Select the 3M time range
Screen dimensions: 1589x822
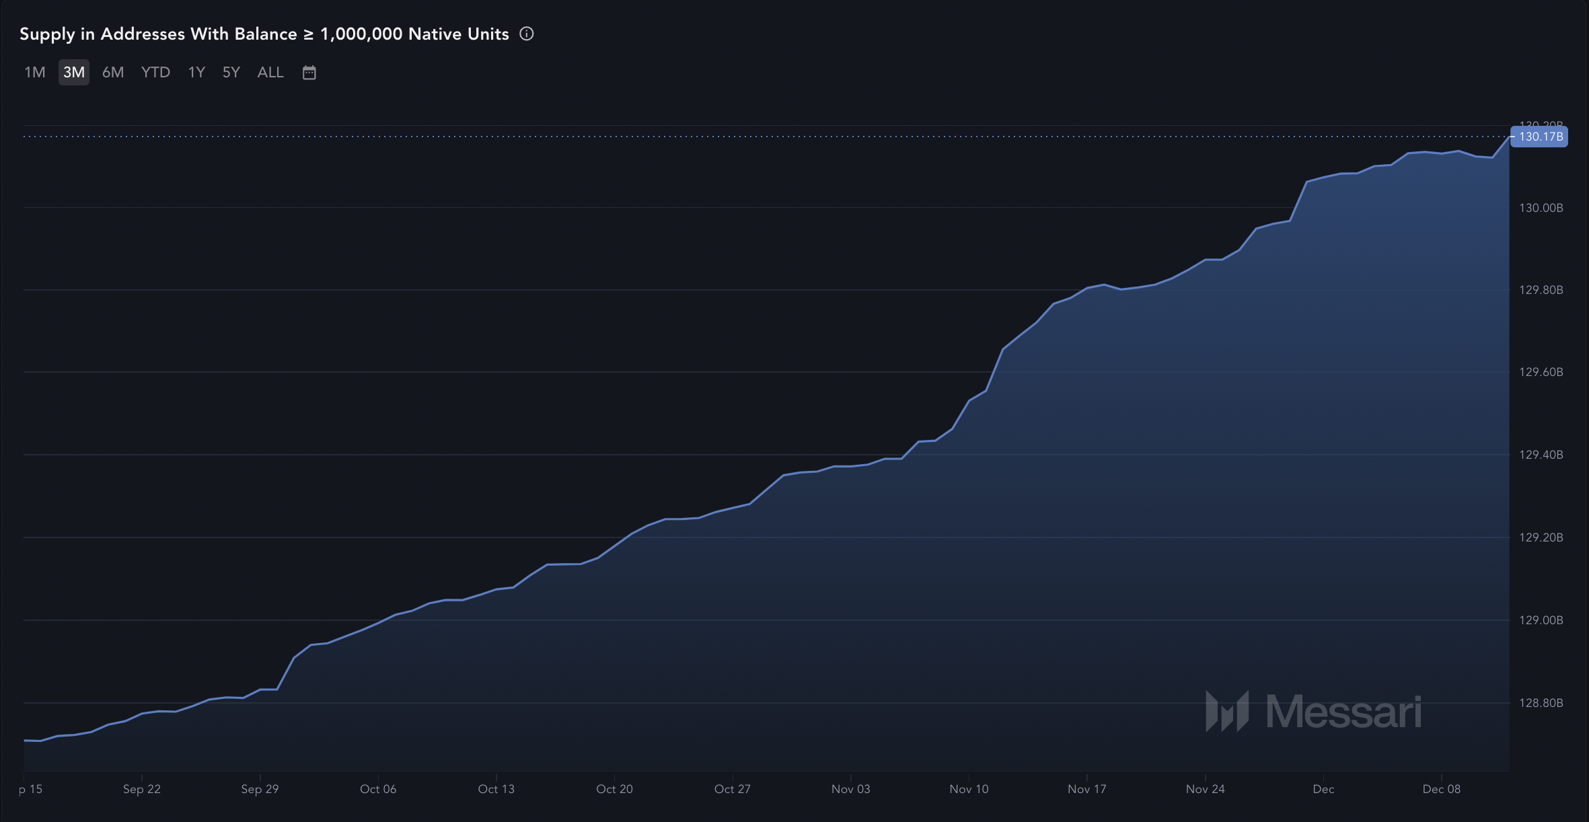(73, 73)
